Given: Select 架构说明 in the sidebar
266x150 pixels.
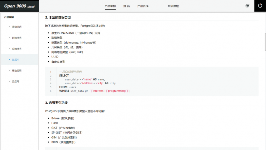Looking at the screenshot, I should click(17, 27).
